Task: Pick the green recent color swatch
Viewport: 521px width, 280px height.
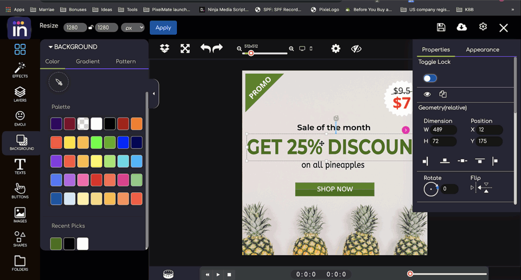Action: pos(56,244)
